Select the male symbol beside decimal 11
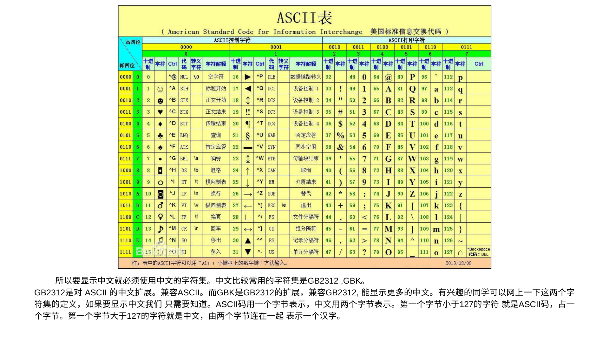This screenshot has height=343, width=609. pos(160,205)
